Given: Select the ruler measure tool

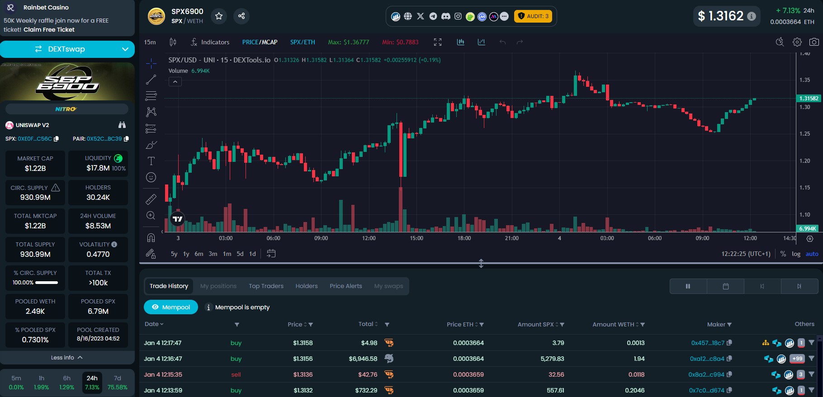Looking at the screenshot, I should [x=151, y=199].
